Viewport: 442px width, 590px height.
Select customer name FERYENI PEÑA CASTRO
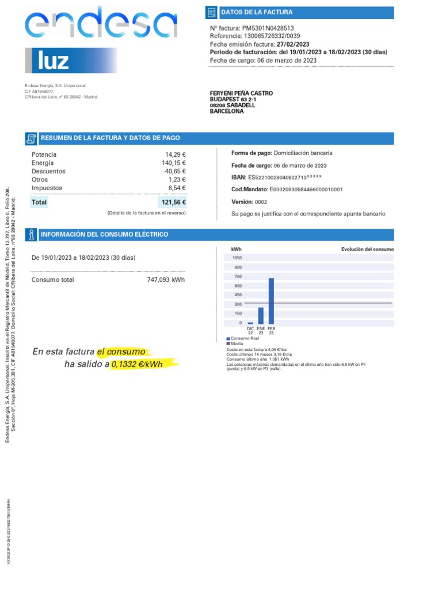tap(241, 93)
